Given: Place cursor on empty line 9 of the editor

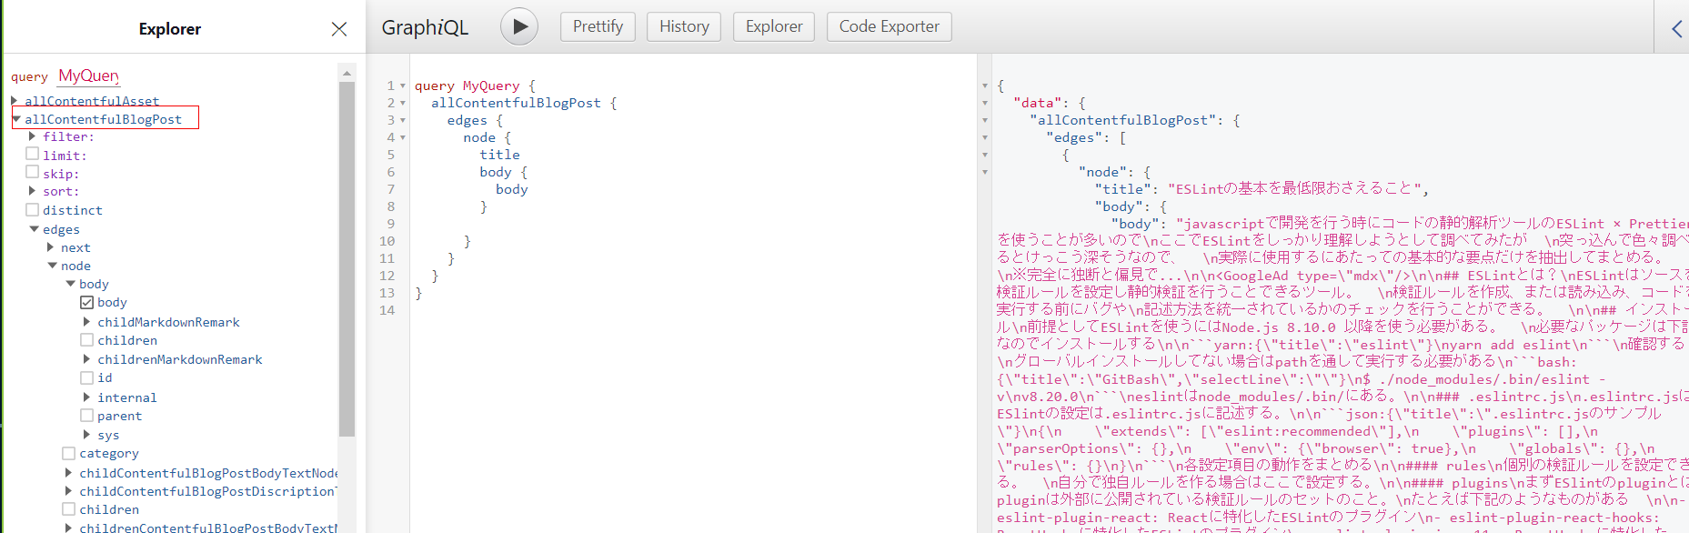Looking at the screenshot, I should pos(691,224).
